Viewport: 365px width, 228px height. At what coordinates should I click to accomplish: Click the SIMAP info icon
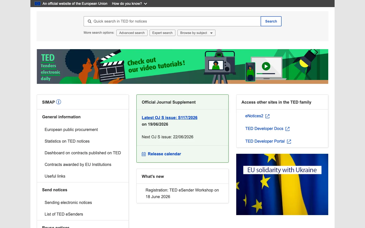click(59, 102)
